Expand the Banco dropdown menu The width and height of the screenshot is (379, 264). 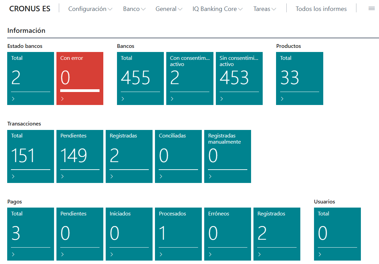tap(134, 9)
